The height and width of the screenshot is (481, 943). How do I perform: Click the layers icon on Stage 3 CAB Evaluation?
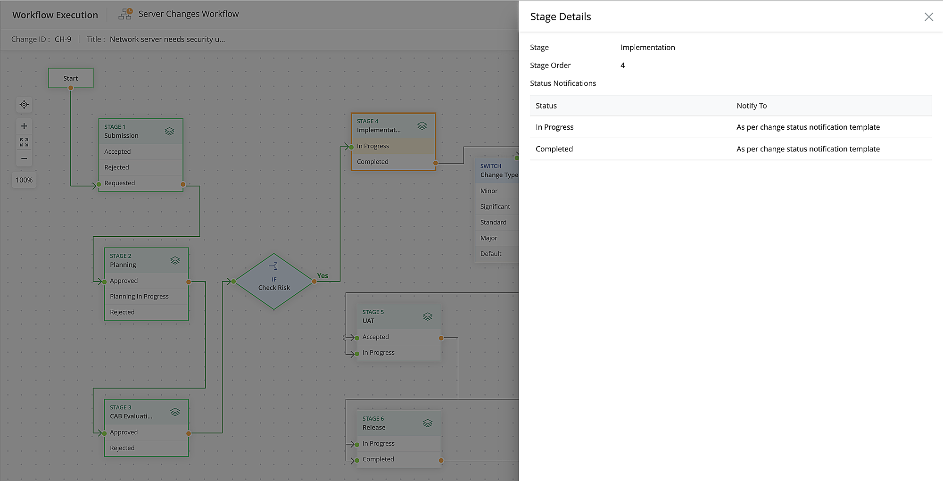175,412
